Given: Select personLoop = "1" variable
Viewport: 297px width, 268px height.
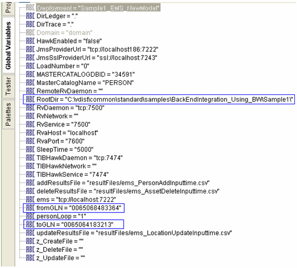Looking at the screenshot, I should pyautogui.click(x=61, y=216).
